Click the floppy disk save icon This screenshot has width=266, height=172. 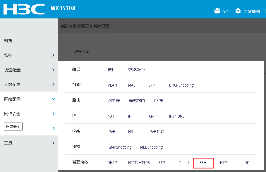click(x=217, y=11)
